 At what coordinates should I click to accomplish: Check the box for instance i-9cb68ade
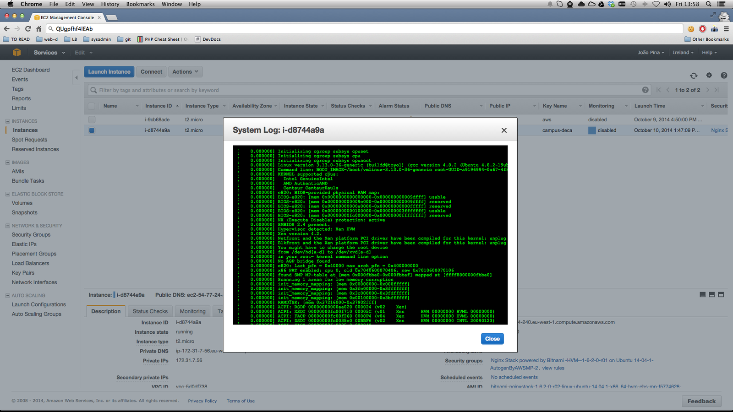[92, 119]
